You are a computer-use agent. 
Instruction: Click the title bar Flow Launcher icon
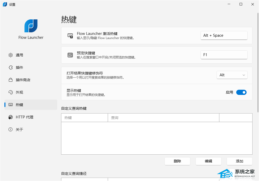pos(5,4)
